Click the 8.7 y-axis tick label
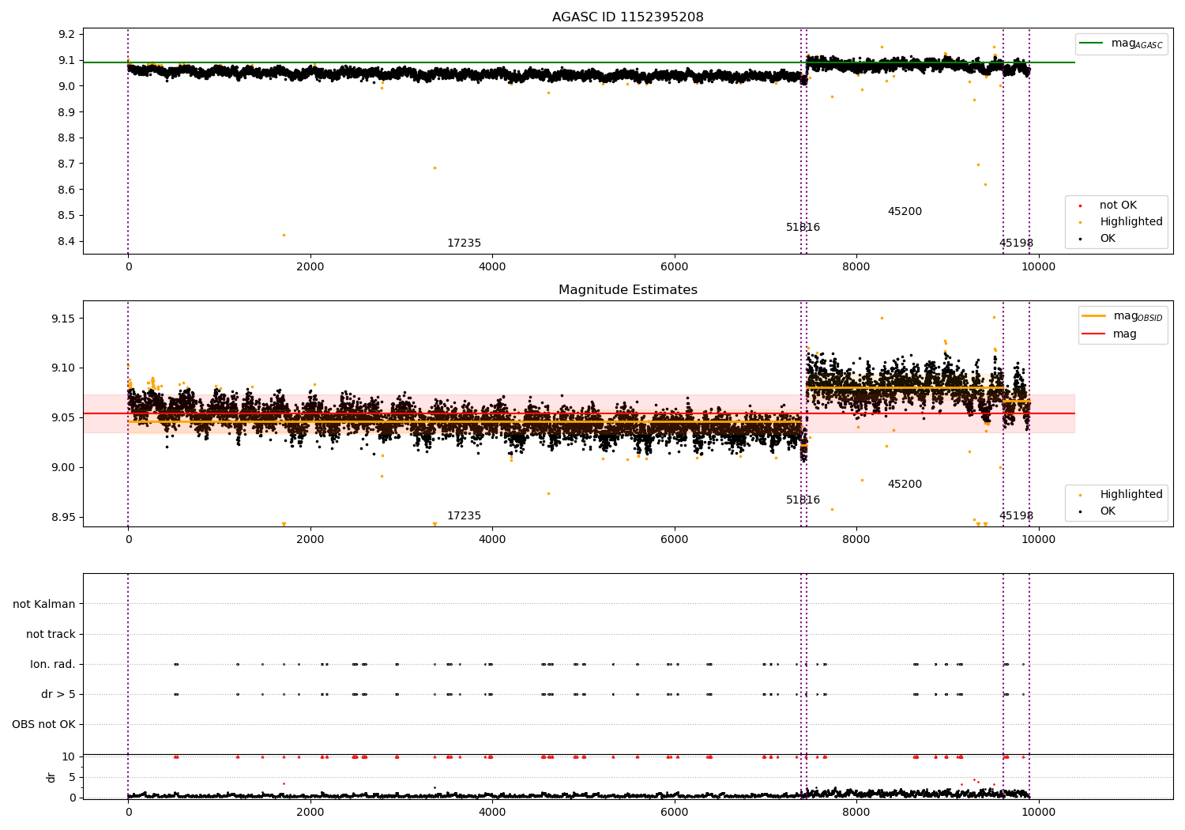The height and width of the screenshot is (830, 1185). (67, 164)
